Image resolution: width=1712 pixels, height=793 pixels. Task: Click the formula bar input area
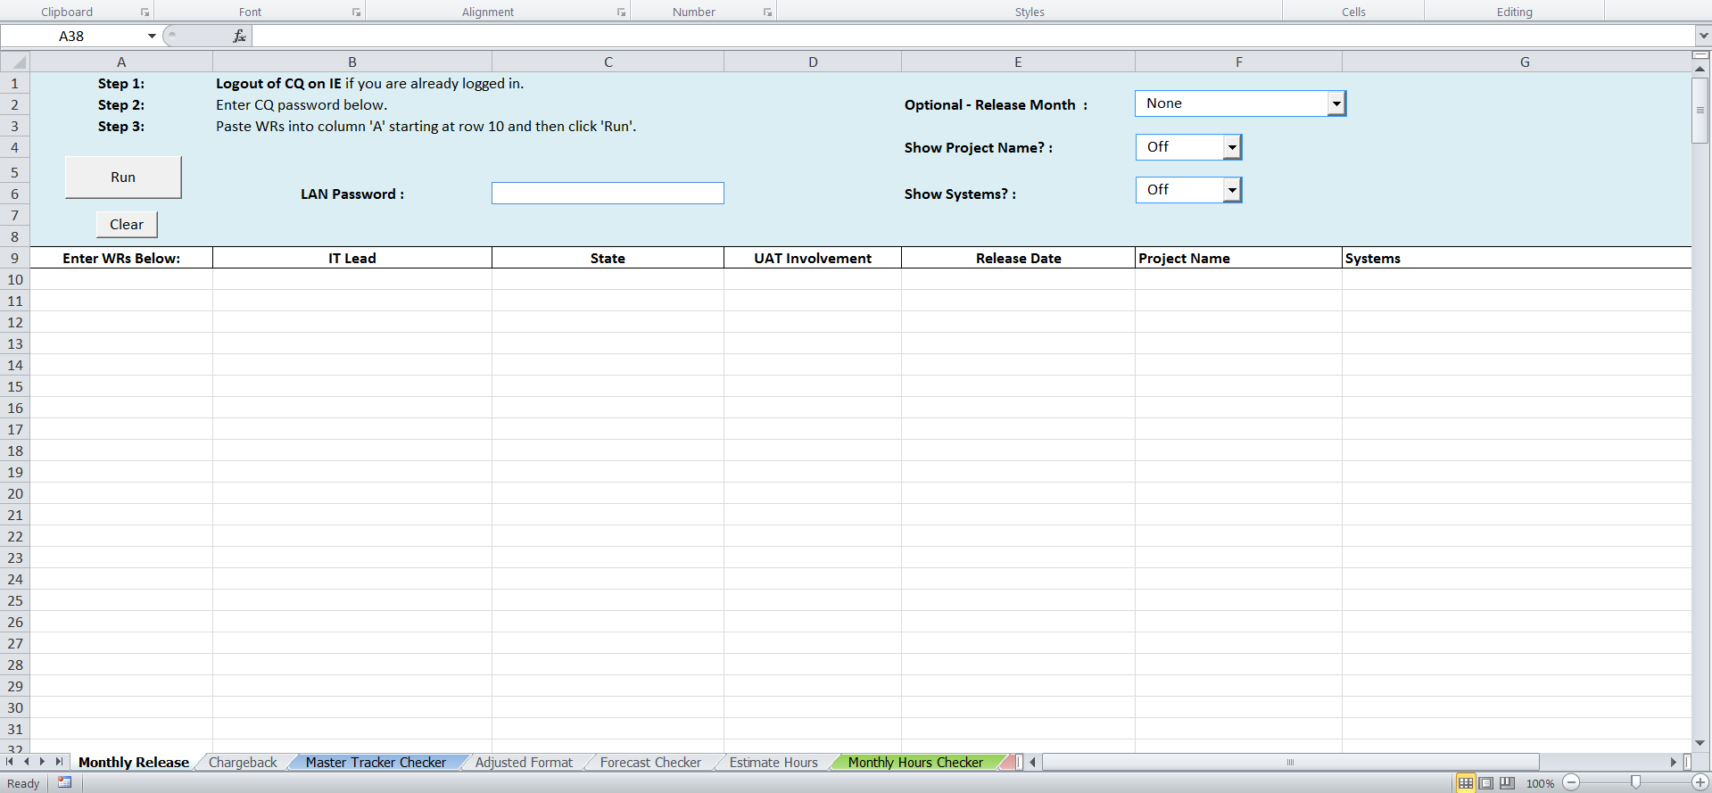point(973,36)
